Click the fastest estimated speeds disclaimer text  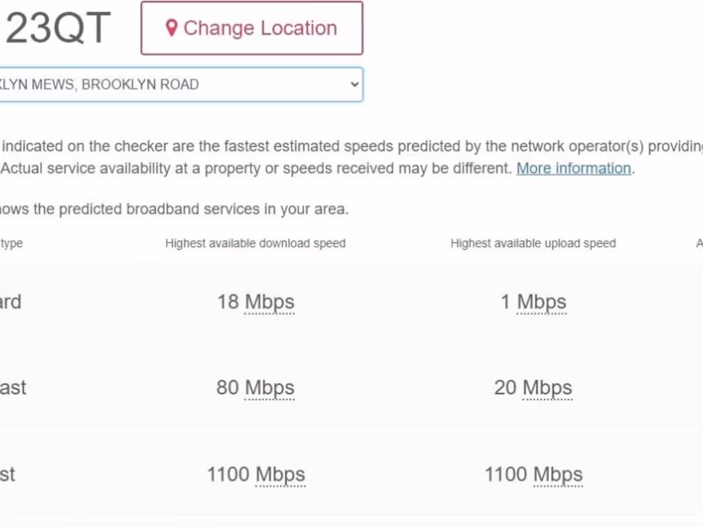point(343,146)
